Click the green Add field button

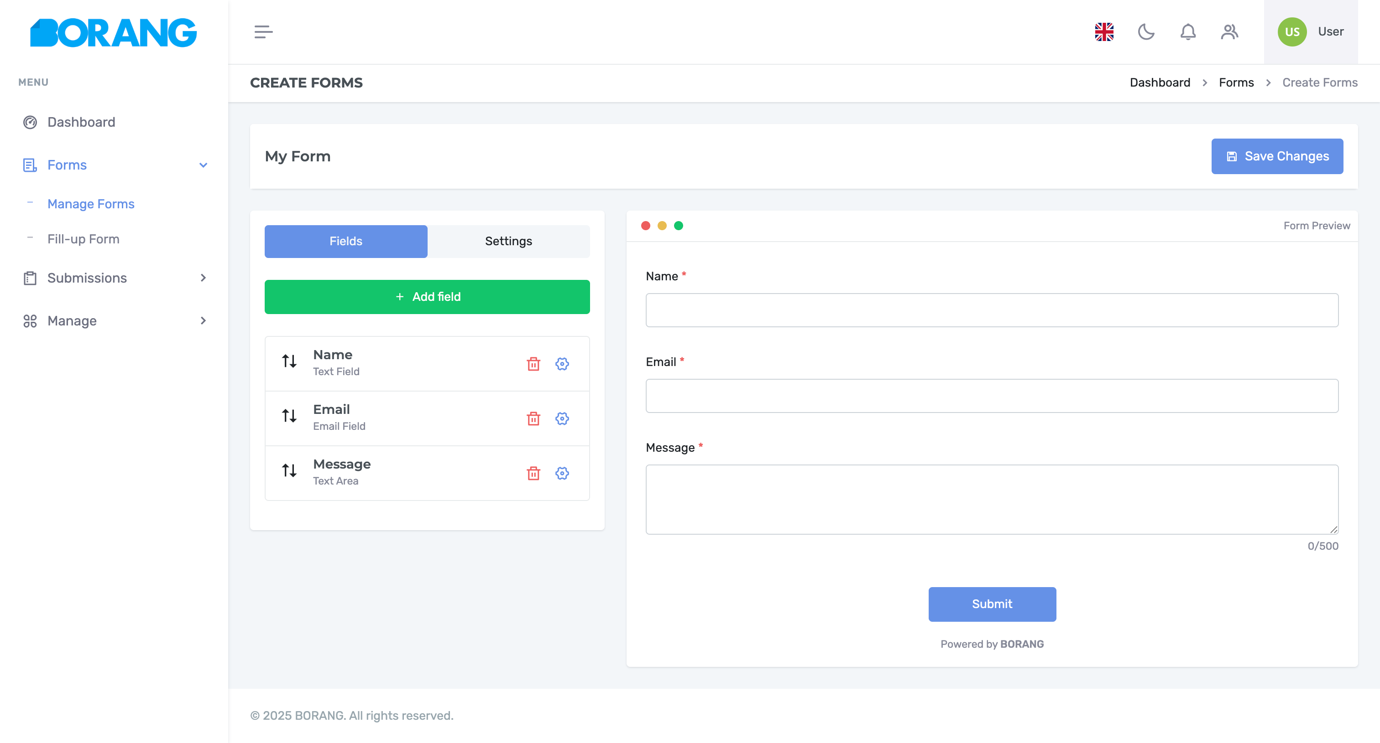pyautogui.click(x=427, y=297)
